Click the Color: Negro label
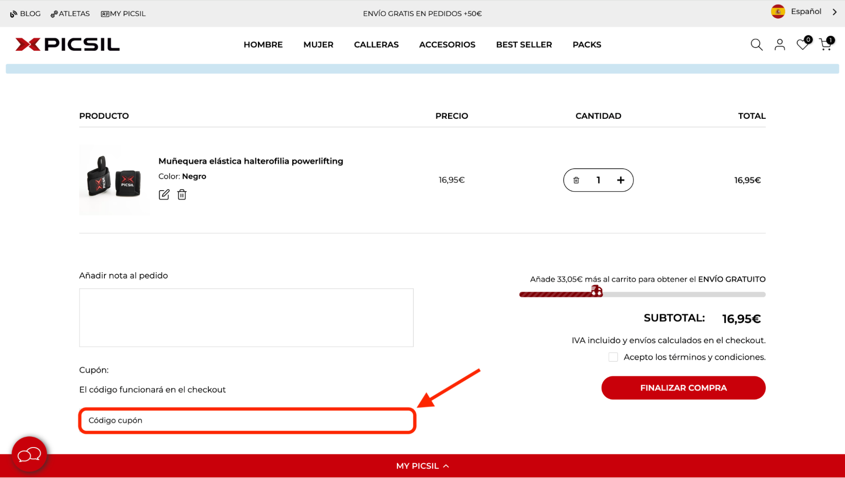This screenshot has width=845, height=478. pyautogui.click(x=182, y=176)
